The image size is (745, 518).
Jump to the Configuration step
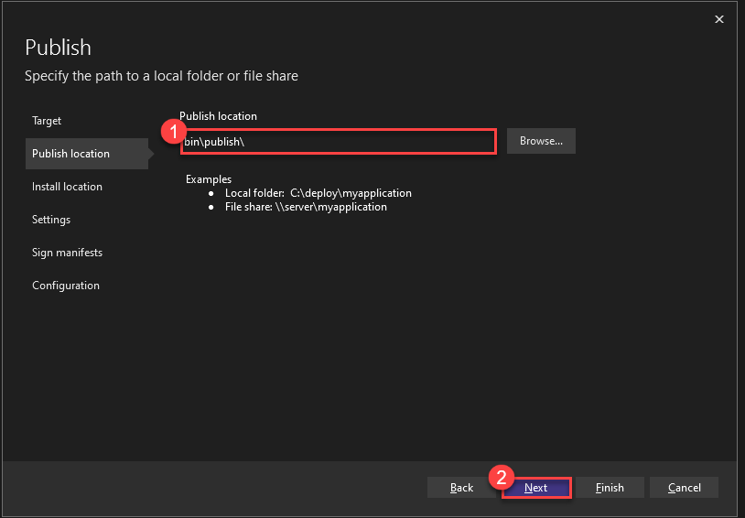point(66,286)
